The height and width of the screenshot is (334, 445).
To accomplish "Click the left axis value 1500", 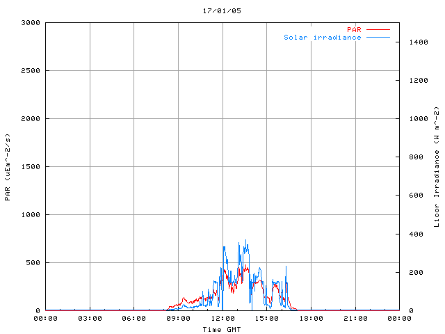I will pyautogui.click(x=31, y=167).
